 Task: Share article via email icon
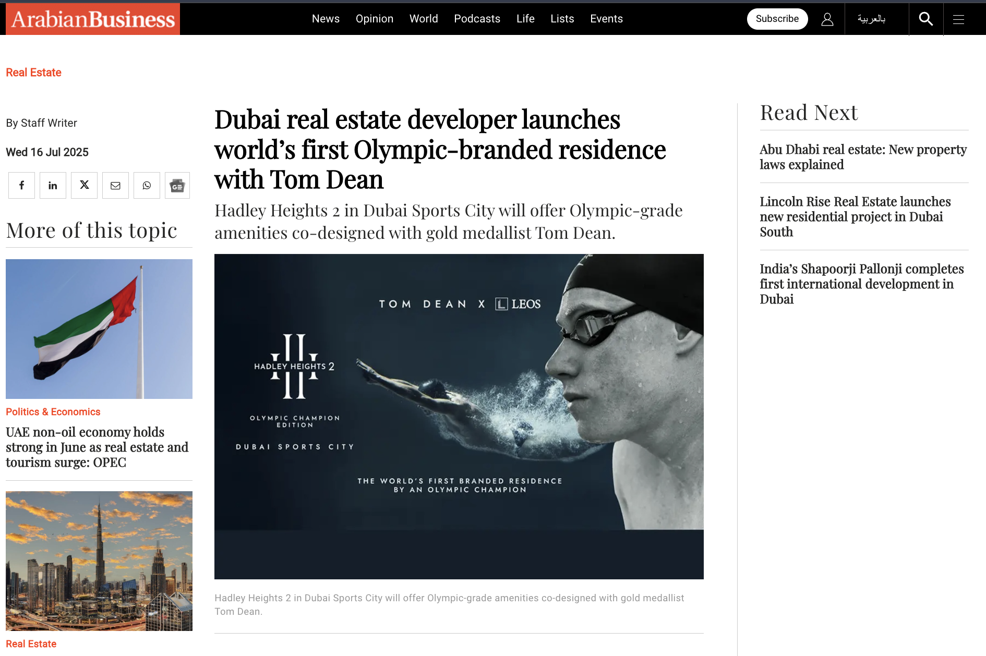[115, 185]
